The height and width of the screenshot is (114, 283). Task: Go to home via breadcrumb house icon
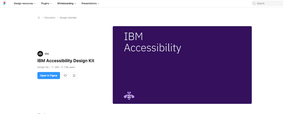coord(39,18)
